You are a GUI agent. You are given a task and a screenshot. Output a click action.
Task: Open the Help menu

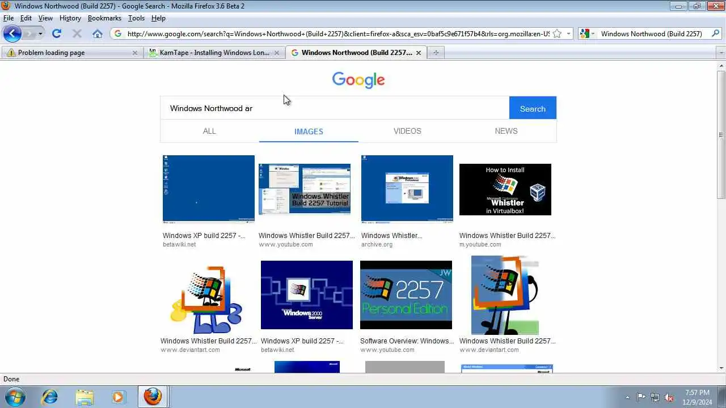(x=158, y=18)
